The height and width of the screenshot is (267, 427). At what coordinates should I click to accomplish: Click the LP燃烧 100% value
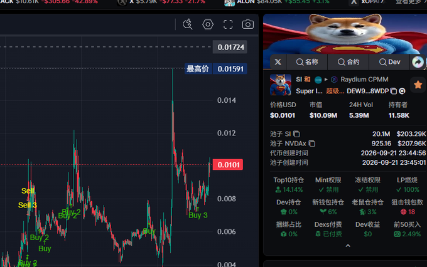[x=408, y=189]
